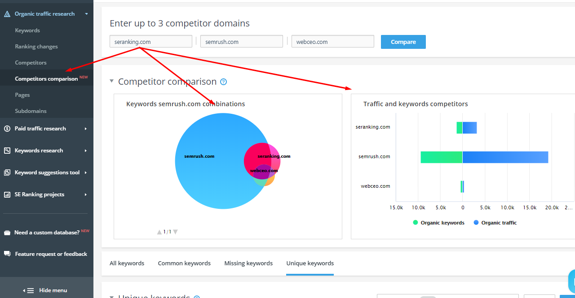Open the Subdomains sidebar item
This screenshot has width=575, height=298.
pos(31,111)
